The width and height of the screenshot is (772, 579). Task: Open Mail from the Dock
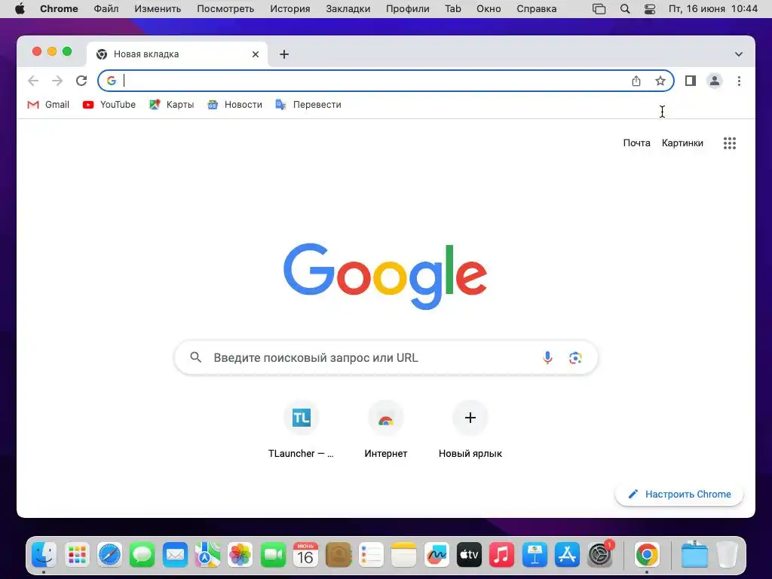[x=175, y=555]
